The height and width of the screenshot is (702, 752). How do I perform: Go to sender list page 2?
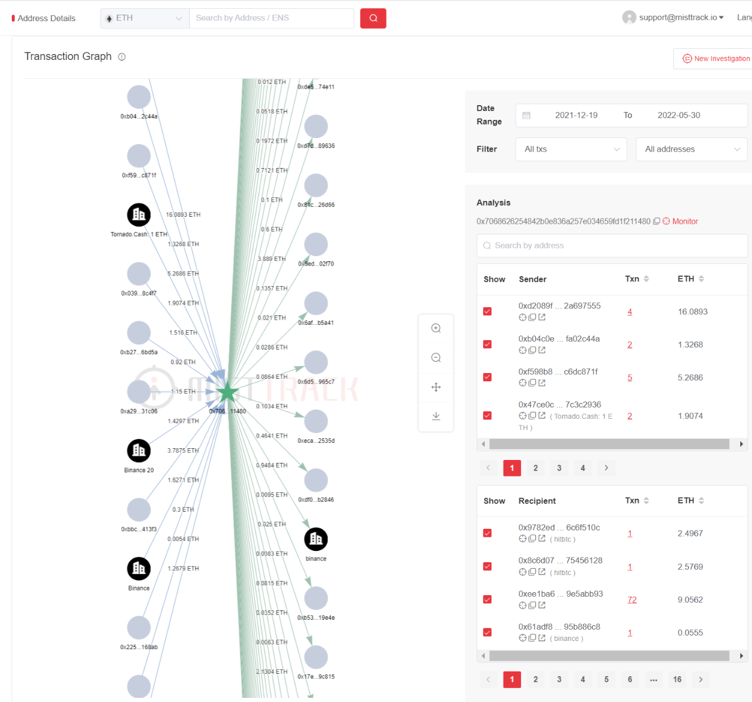[535, 468]
